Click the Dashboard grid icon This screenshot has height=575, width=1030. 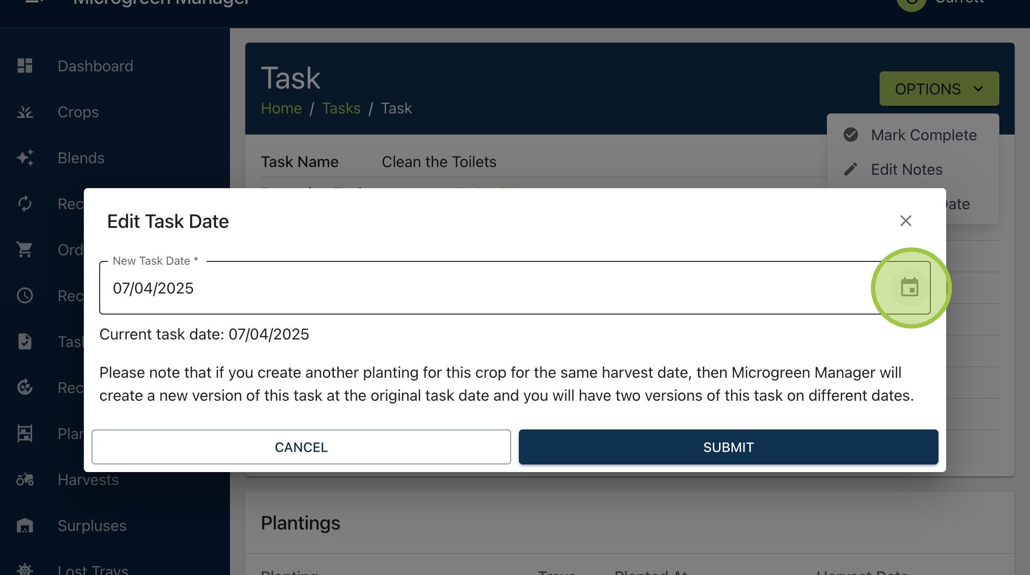pos(25,66)
